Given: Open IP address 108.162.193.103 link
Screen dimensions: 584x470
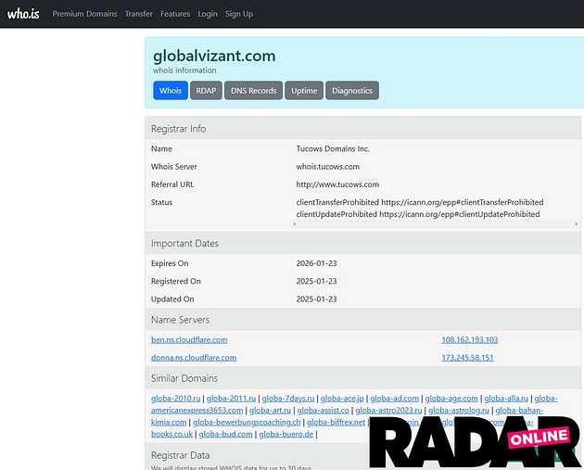Looking at the screenshot, I should click(x=470, y=339).
